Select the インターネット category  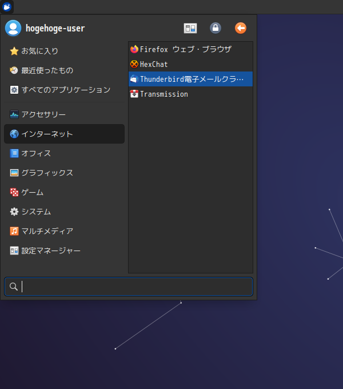64,134
